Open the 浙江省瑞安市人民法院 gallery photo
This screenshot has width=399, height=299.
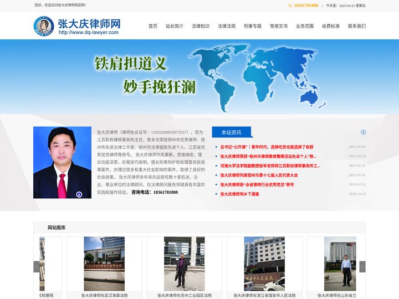(264, 264)
